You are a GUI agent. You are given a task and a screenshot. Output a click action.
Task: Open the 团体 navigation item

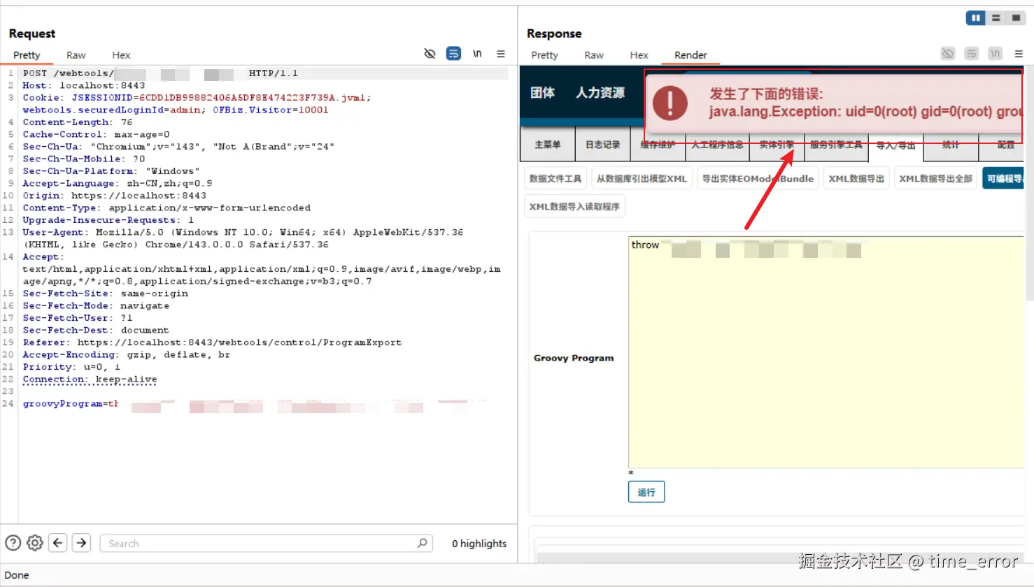542,93
